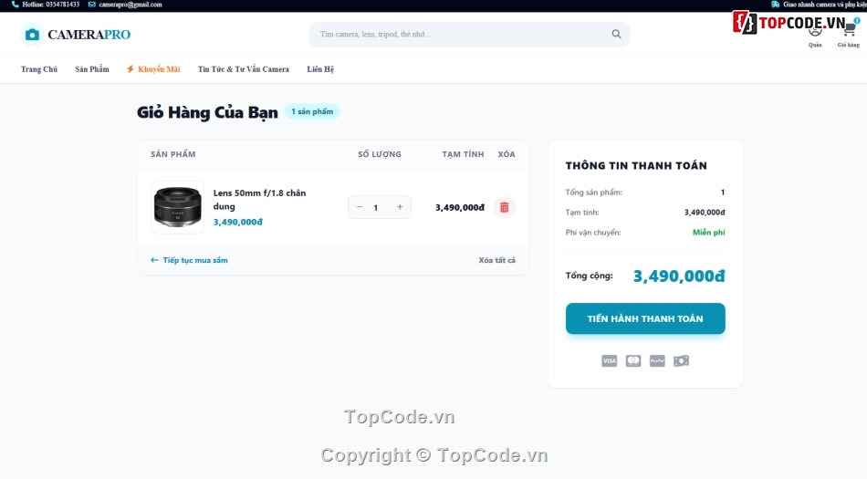The width and height of the screenshot is (867, 479).
Task: Click Xóa tất cả to clear cart
Action: [497, 260]
